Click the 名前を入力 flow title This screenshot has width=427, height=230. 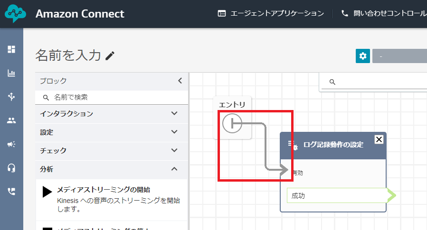pos(68,55)
